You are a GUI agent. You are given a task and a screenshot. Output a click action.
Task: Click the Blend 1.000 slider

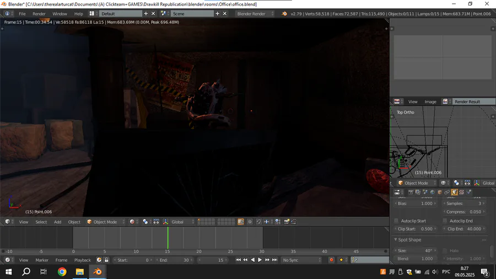click(416, 259)
